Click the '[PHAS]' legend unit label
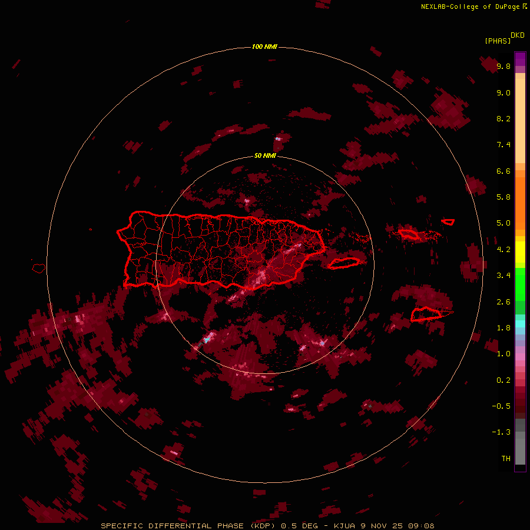Screen dimensions: 530x530 click(498, 41)
